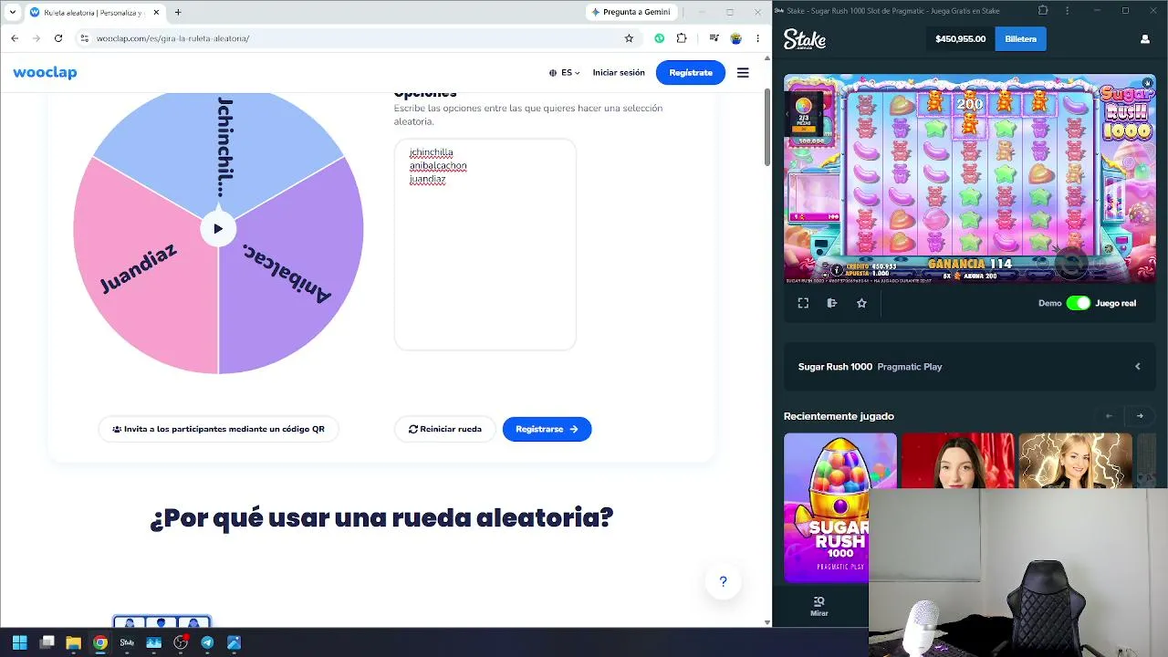1168x657 pixels.
Task: Enter fullscreen mode for the Stake game
Action: click(x=803, y=303)
